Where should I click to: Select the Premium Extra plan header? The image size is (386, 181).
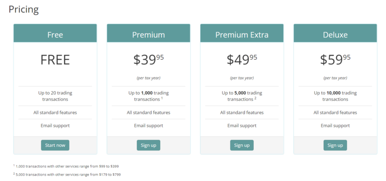[x=242, y=33]
